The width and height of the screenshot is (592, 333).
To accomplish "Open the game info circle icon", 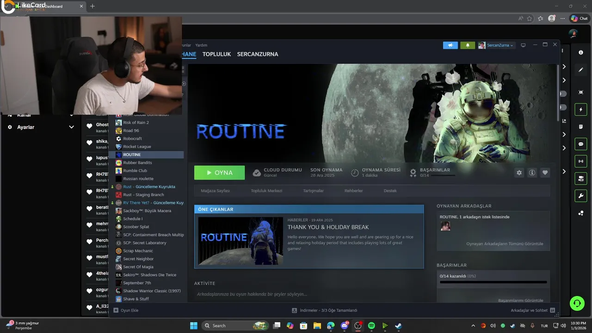I will pyautogui.click(x=532, y=173).
